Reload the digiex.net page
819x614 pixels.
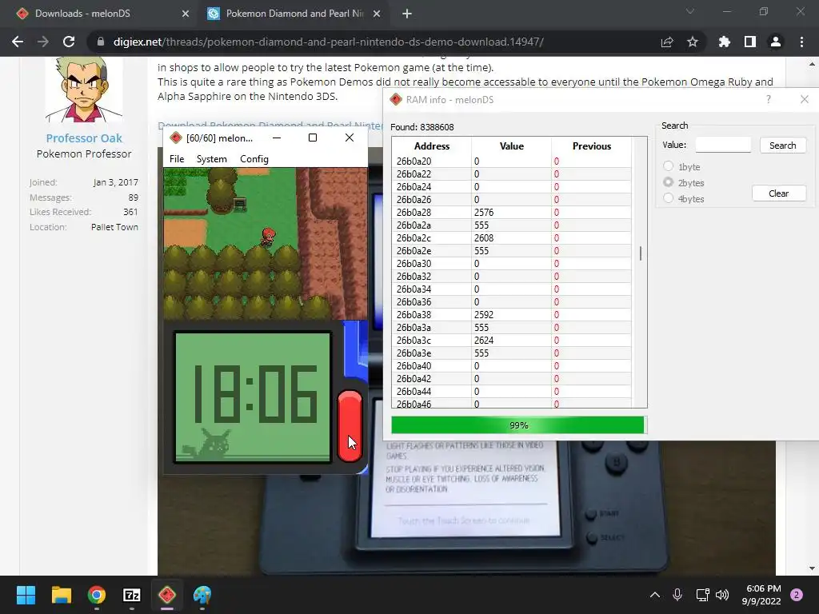[69, 42]
